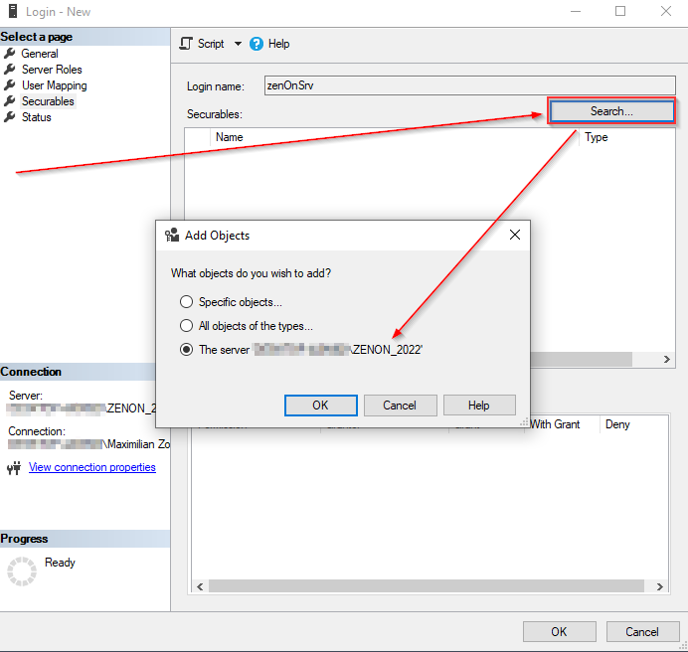This screenshot has height=652, width=688.
Task: Click the Search securables button
Action: tap(611, 111)
